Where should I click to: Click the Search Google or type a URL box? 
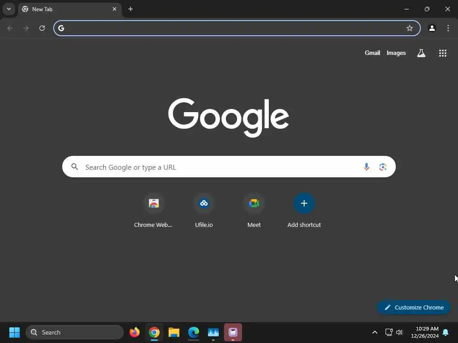(x=229, y=167)
